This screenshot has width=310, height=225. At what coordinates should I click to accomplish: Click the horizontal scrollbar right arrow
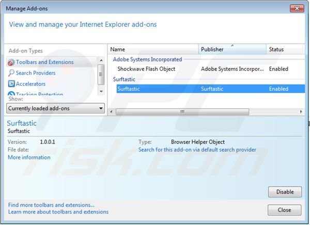[301, 111]
